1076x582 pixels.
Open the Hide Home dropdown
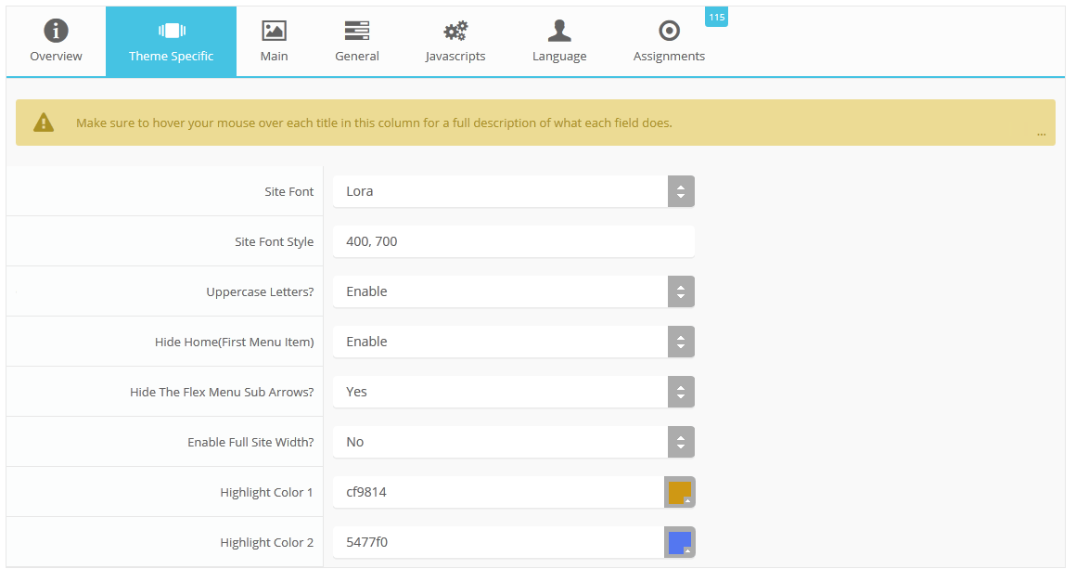tap(513, 342)
